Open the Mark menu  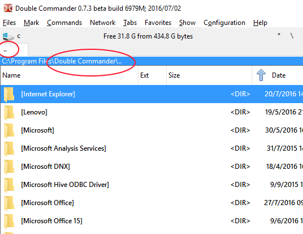[x=31, y=23]
